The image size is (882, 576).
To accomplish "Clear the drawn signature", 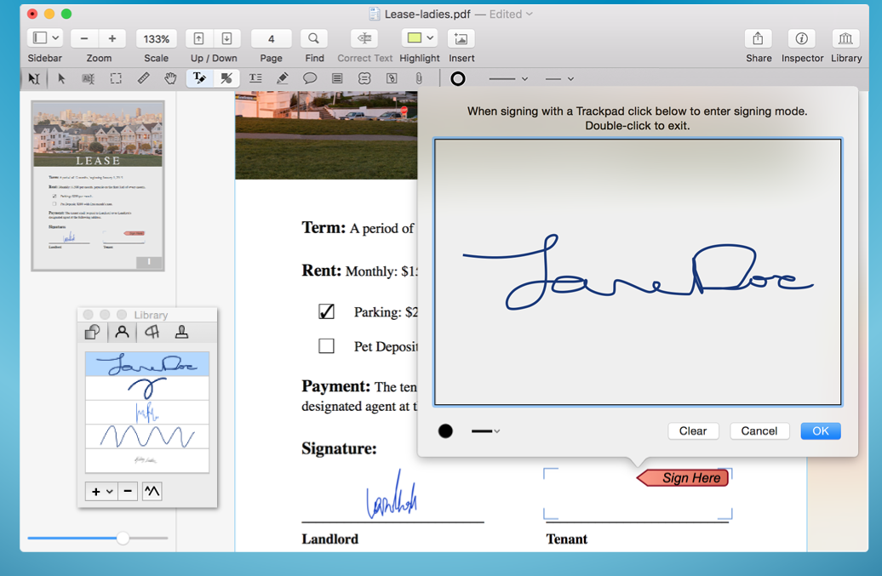I will (693, 431).
